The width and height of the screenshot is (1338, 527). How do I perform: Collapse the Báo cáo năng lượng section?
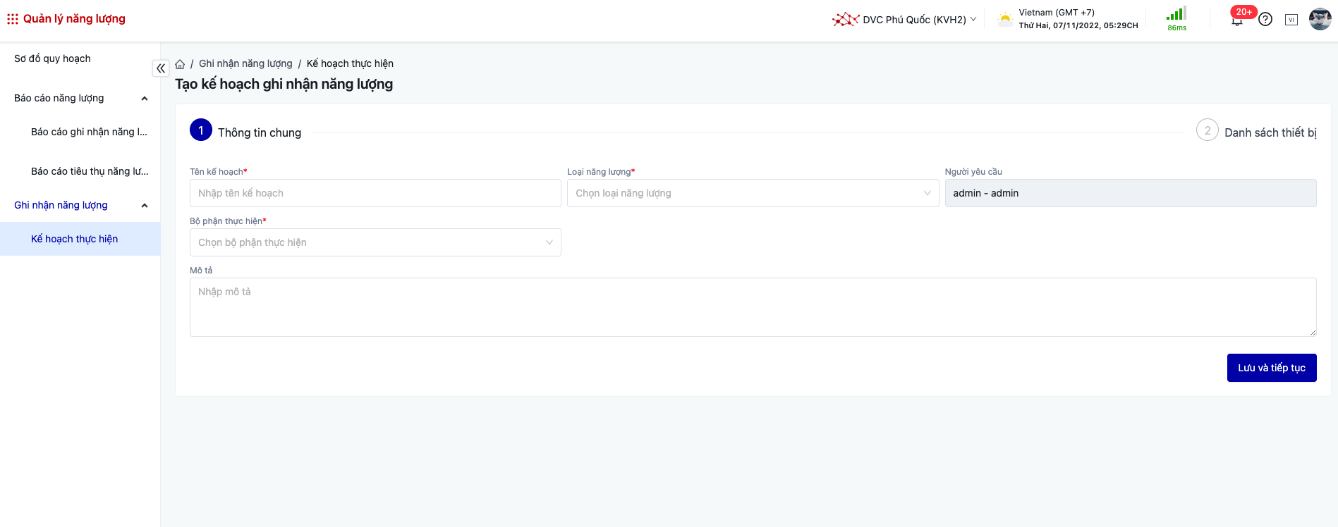[x=145, y=99]
